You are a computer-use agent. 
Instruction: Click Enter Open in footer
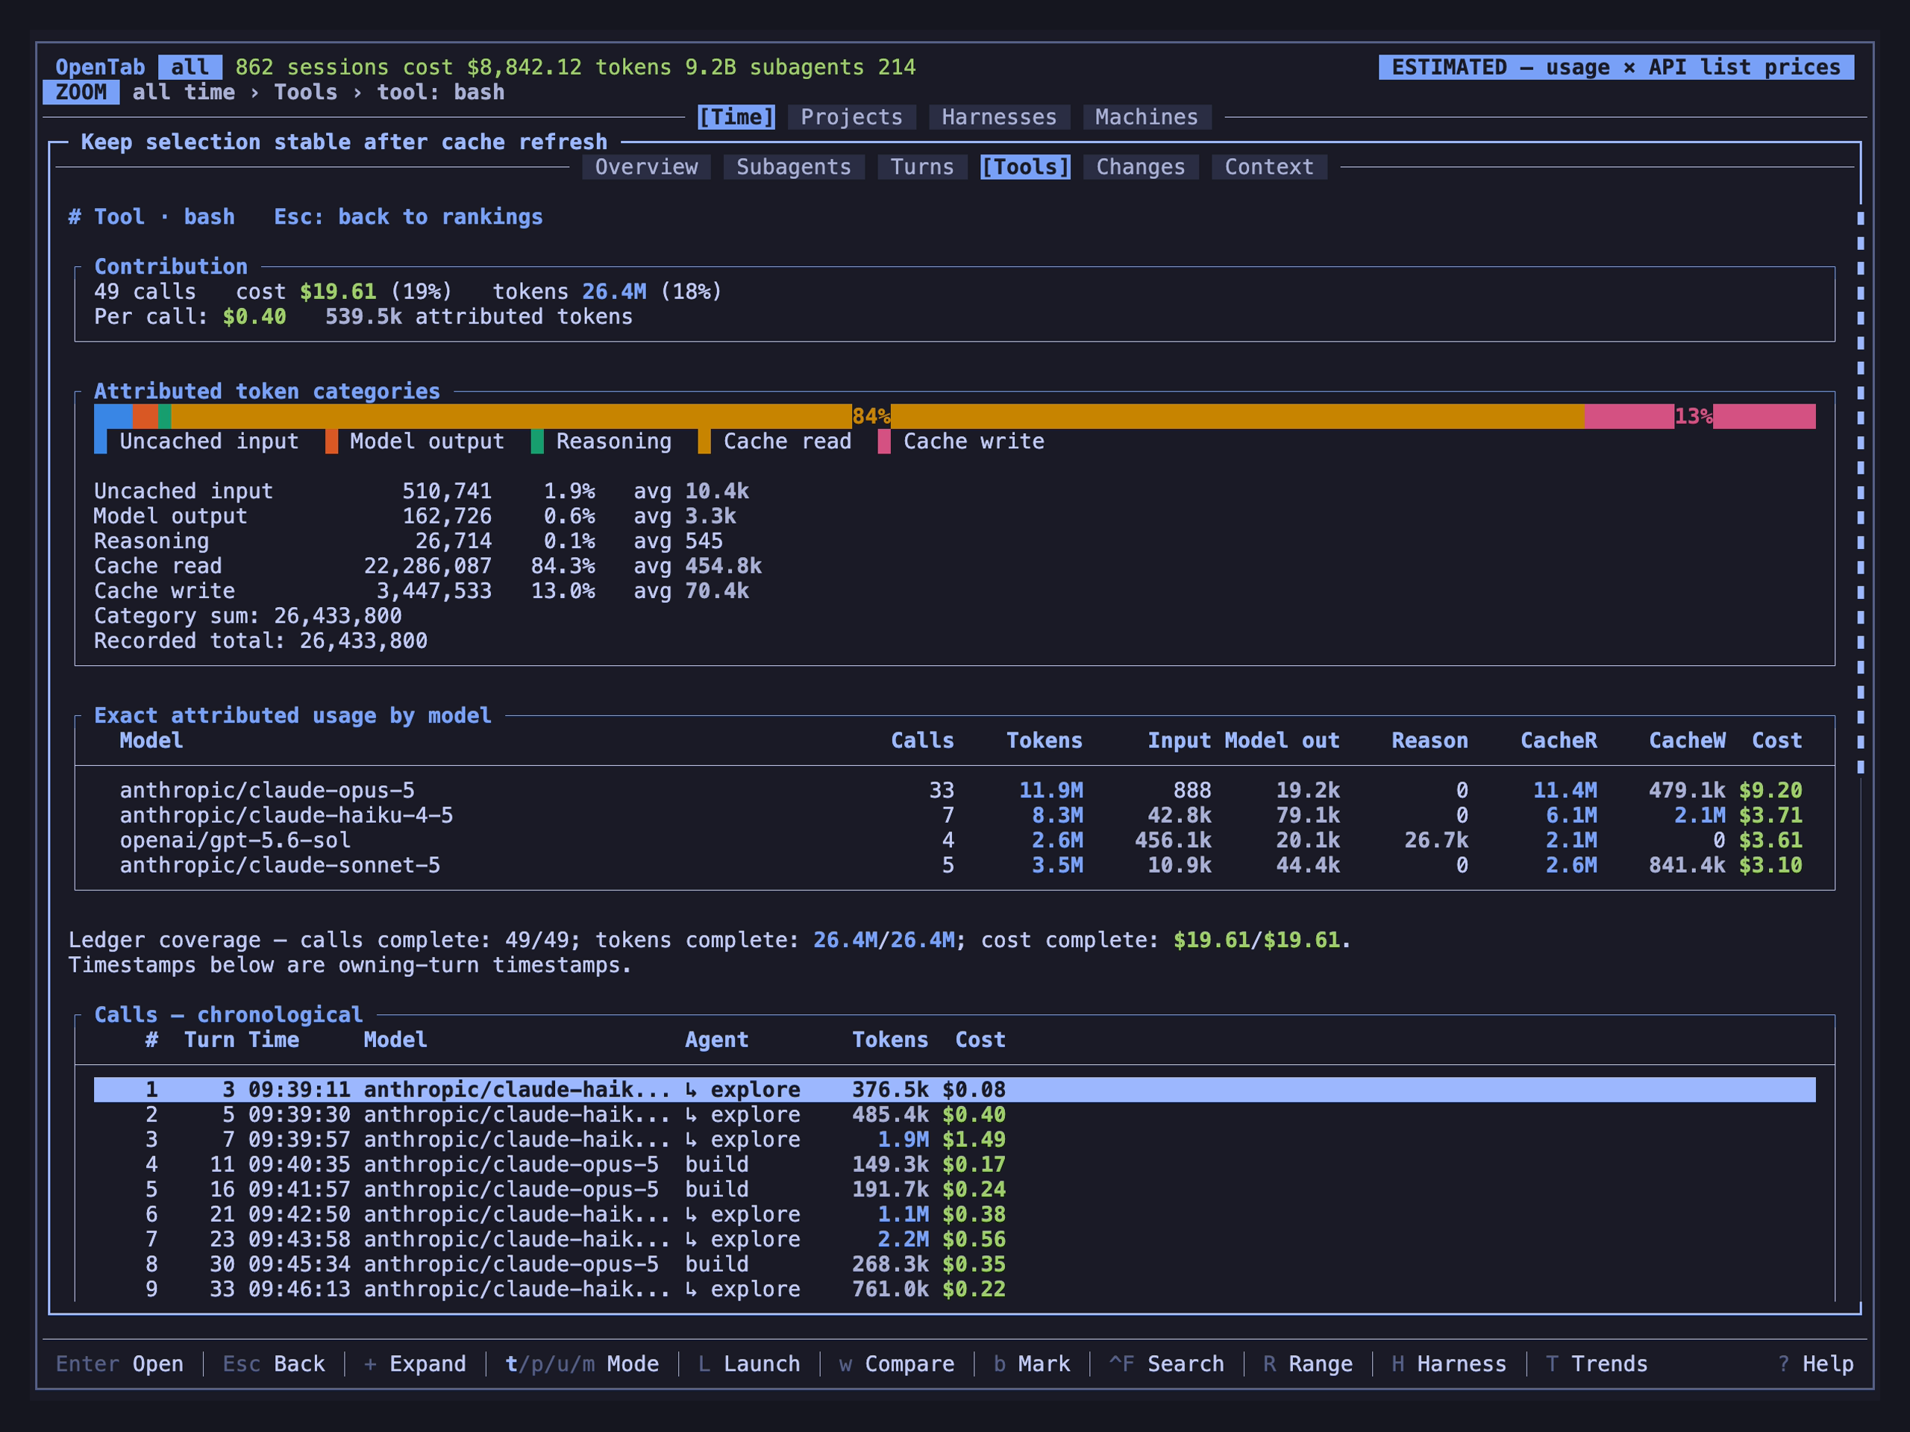(x=119, y=1364)
